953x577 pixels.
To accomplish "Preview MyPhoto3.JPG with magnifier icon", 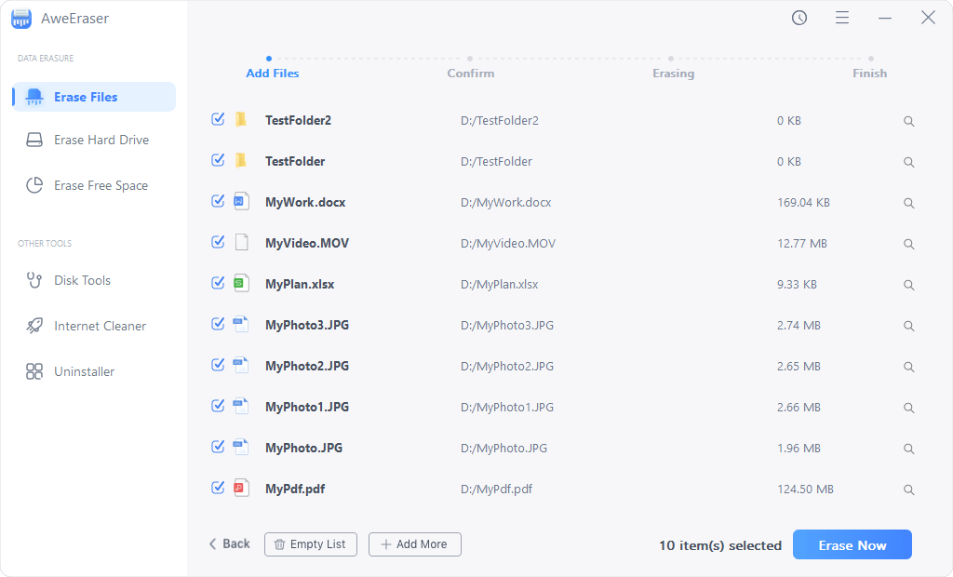I will tap(908, 326).
